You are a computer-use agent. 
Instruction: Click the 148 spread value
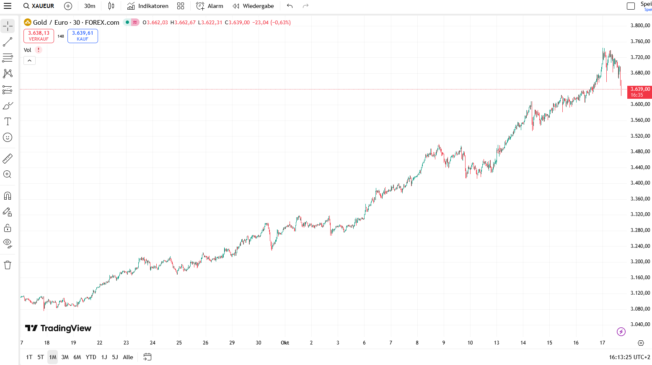coord(61,36)
